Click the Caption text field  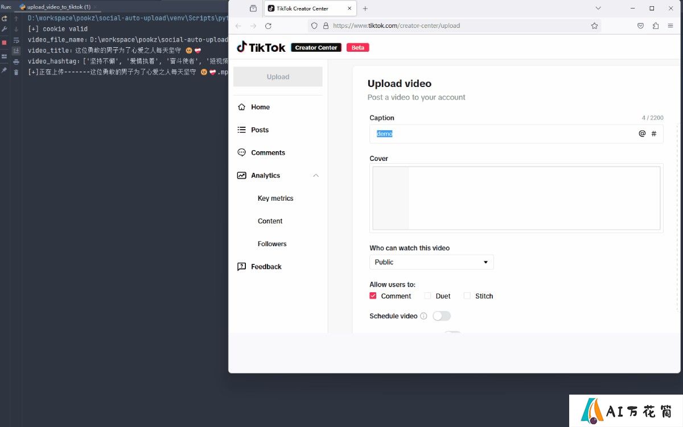[516, 134]
